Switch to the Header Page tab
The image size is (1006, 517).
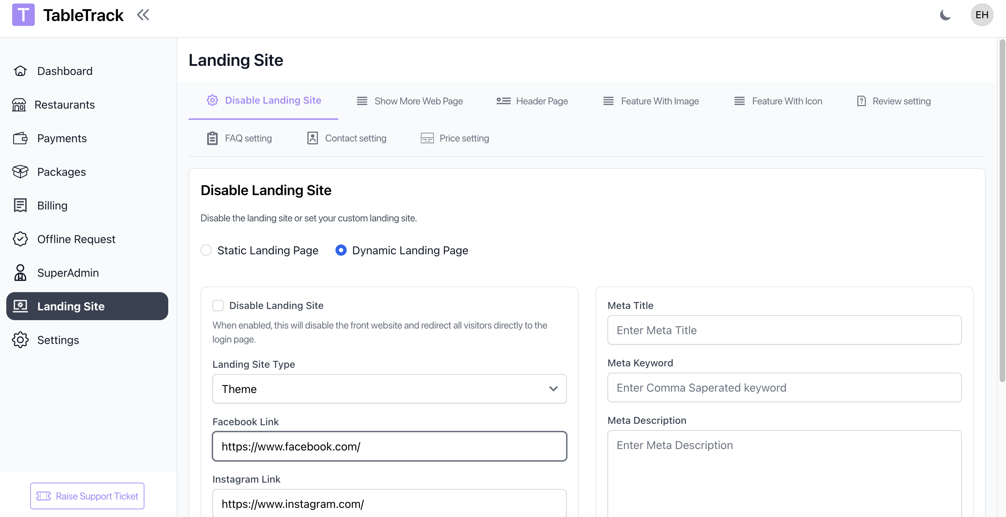click(532, 101)
